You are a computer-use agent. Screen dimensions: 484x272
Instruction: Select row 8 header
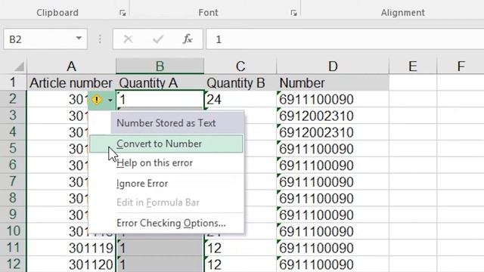(13, 198)
